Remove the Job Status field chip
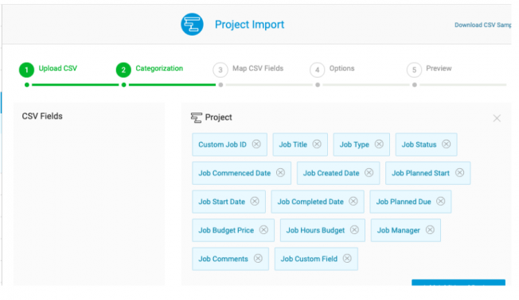The image size is (519, 300). click(x=447, y=144)
